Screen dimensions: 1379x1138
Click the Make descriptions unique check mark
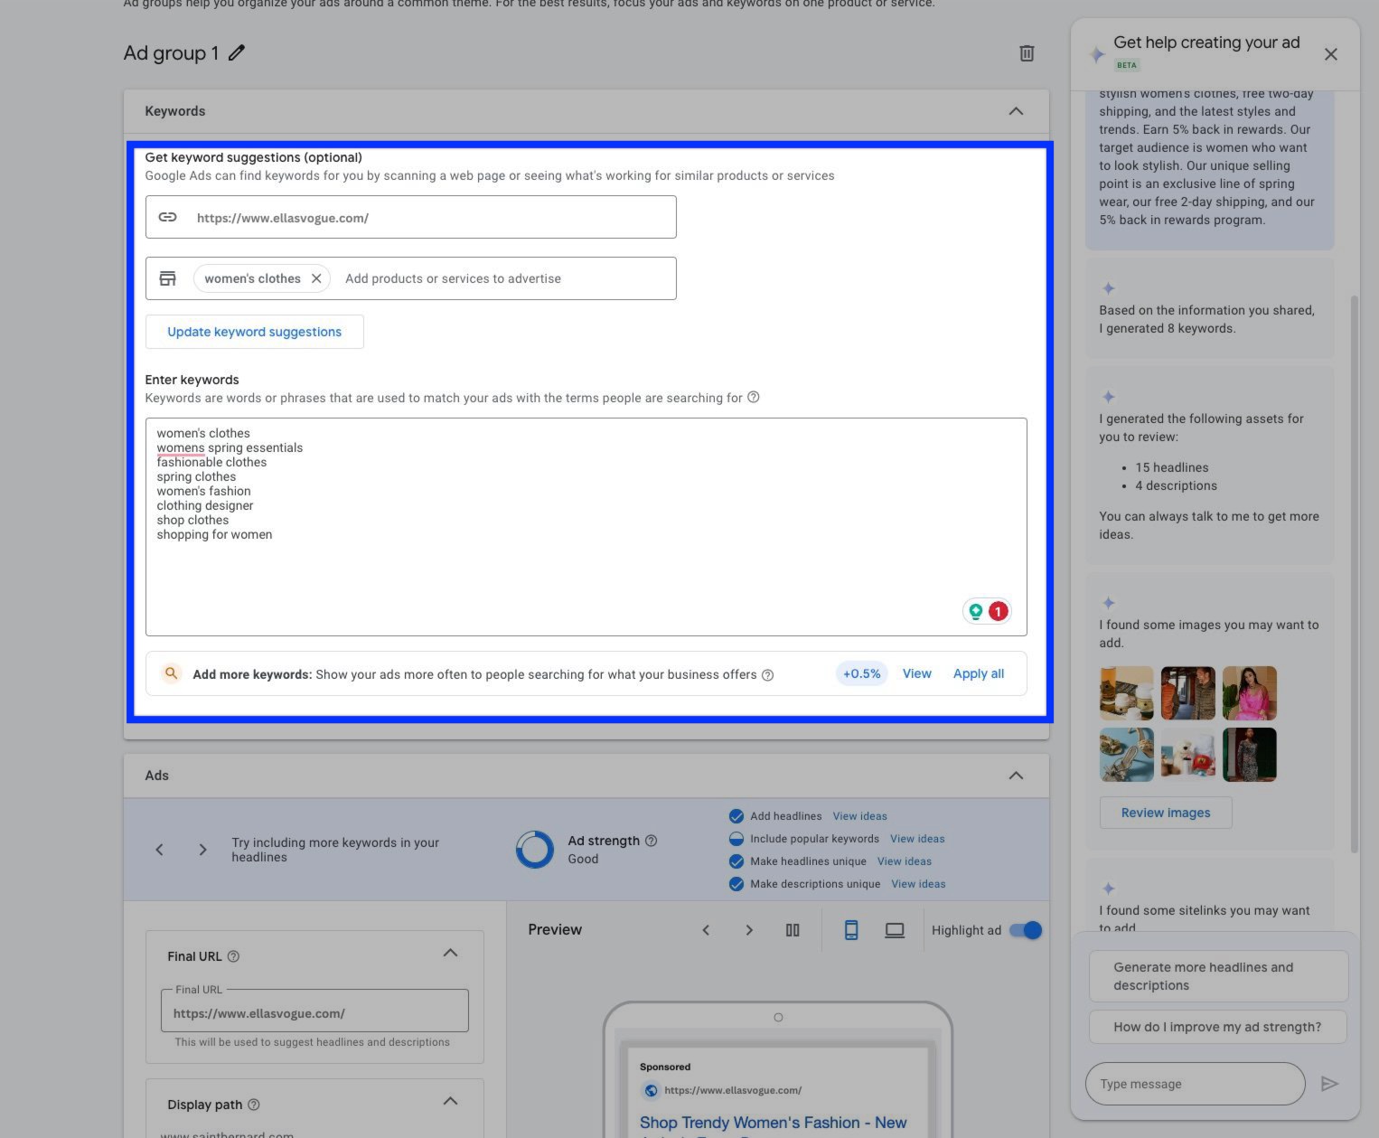736,884
